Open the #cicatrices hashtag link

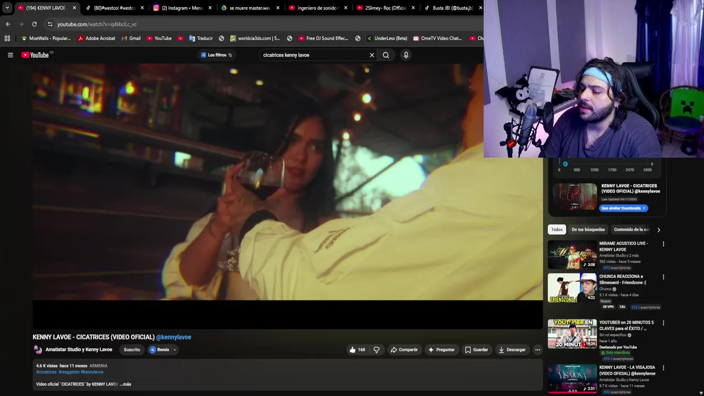point(47,372)
